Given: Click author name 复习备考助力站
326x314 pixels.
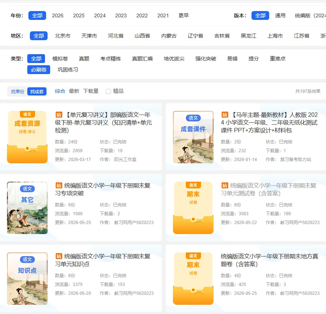Looking at the screenshot, I should point(295,159).
